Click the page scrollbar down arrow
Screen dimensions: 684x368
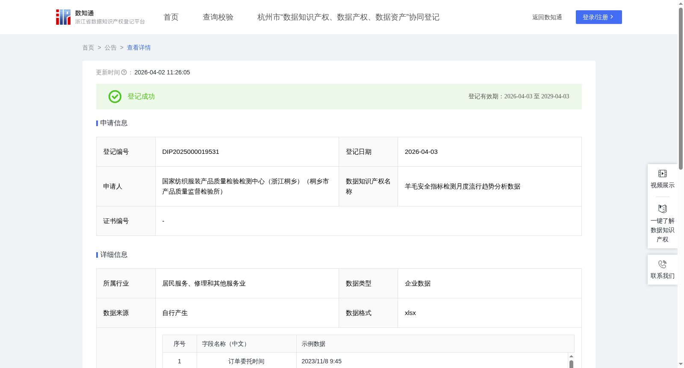681,364
